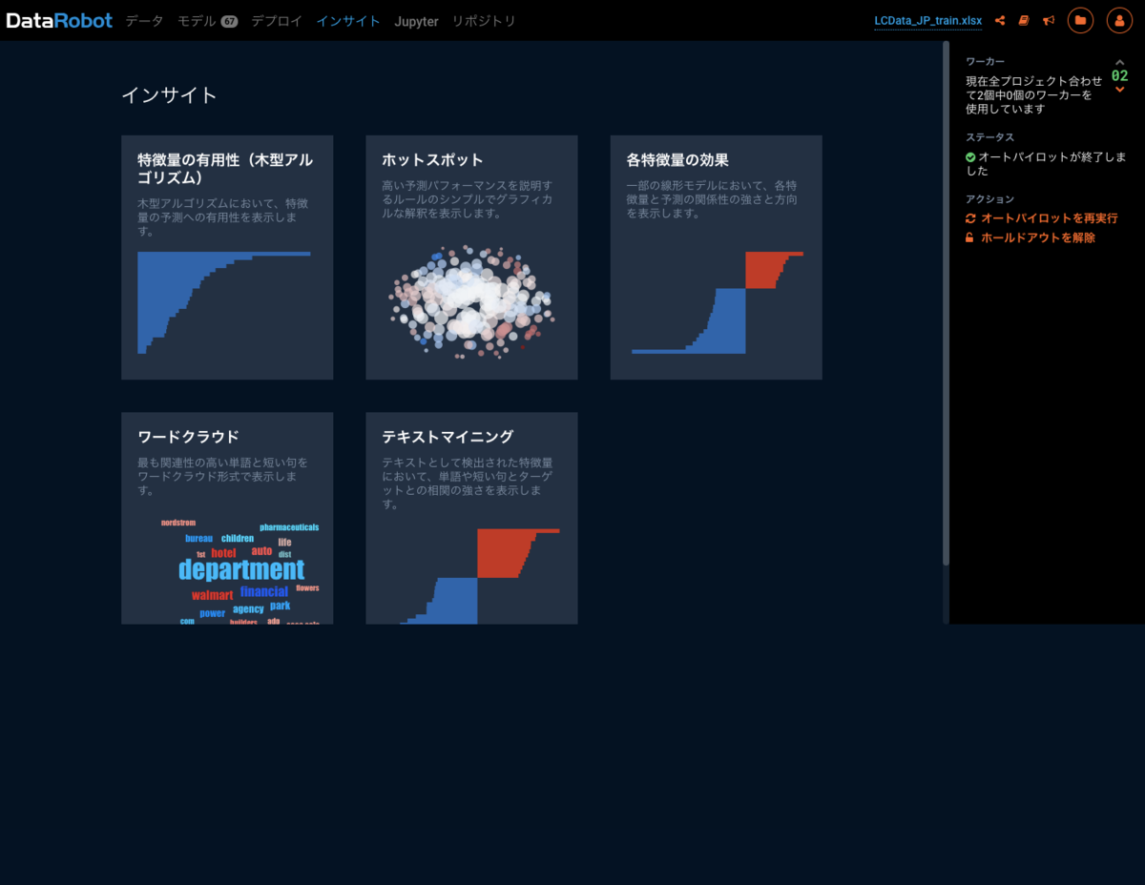Open the user account icon
Viewport: 1145px width, 885px height.
(1119, 20)
